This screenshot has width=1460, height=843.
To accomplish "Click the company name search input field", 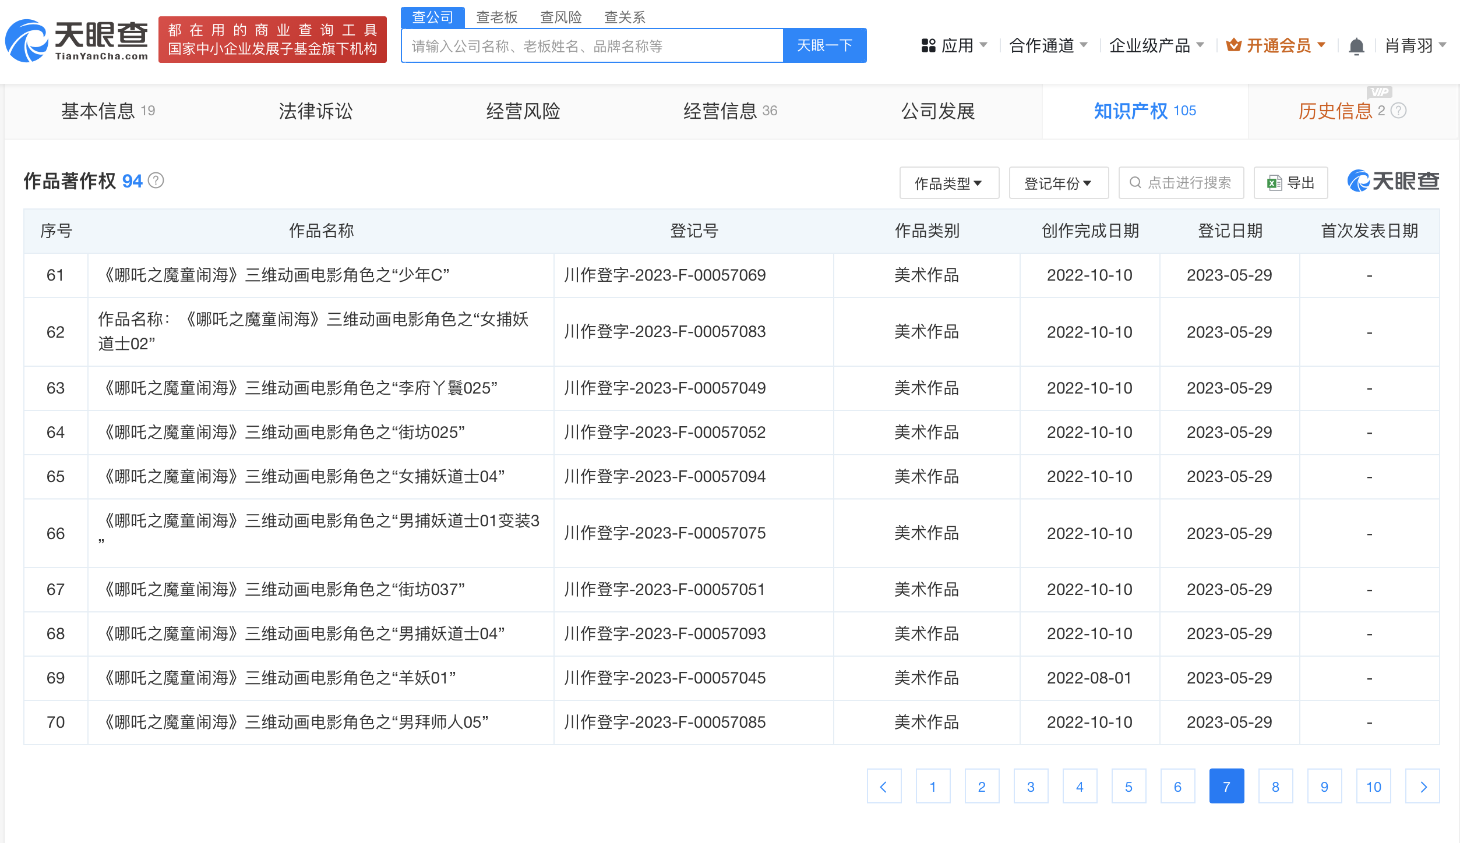I will tap(591, 45).
